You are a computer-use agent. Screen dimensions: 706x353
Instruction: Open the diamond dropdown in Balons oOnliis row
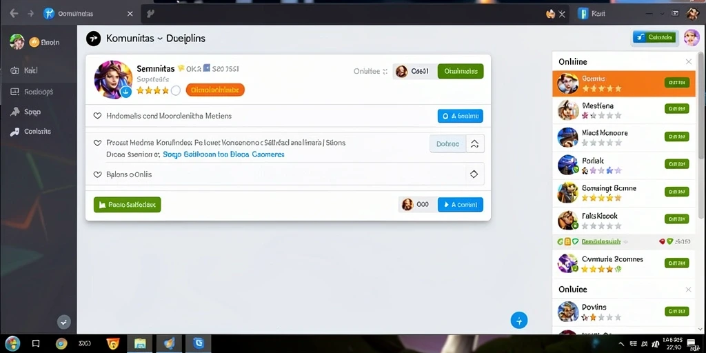[474, 174]
